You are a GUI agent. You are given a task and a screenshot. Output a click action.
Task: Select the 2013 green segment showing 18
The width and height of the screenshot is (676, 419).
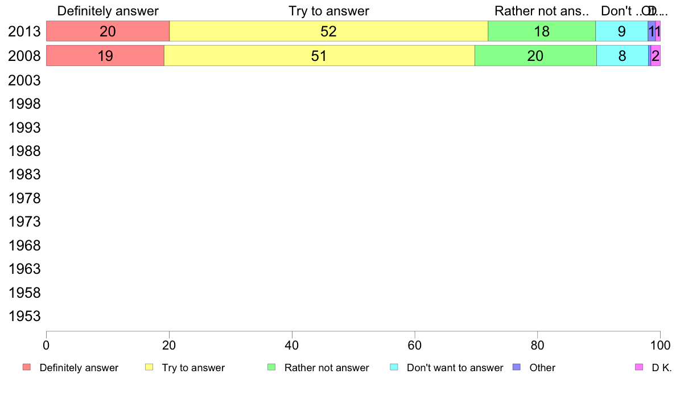click(x=542, y=31)
